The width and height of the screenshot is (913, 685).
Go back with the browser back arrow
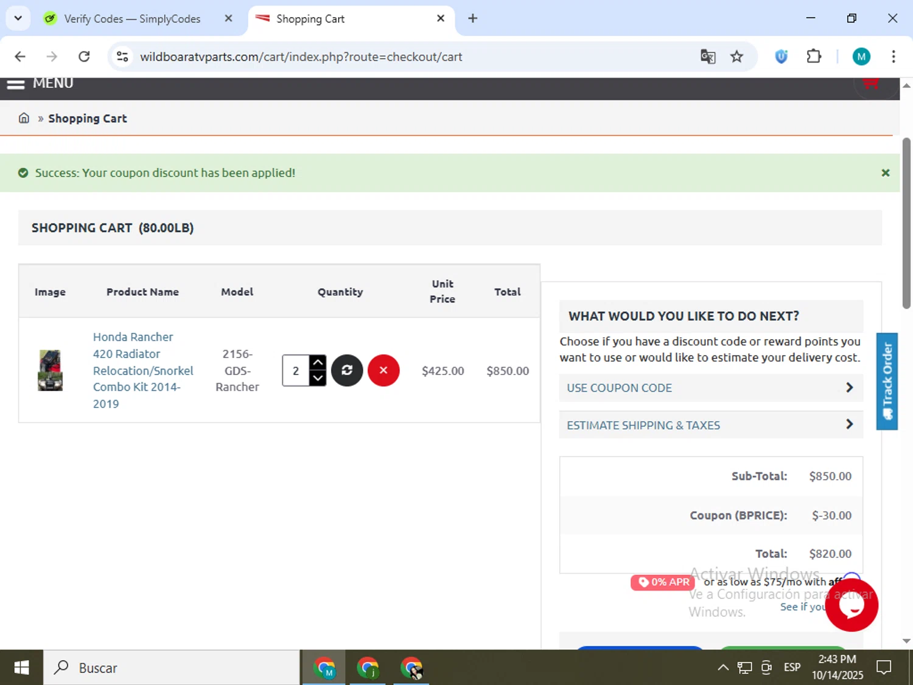pos(20,57)
